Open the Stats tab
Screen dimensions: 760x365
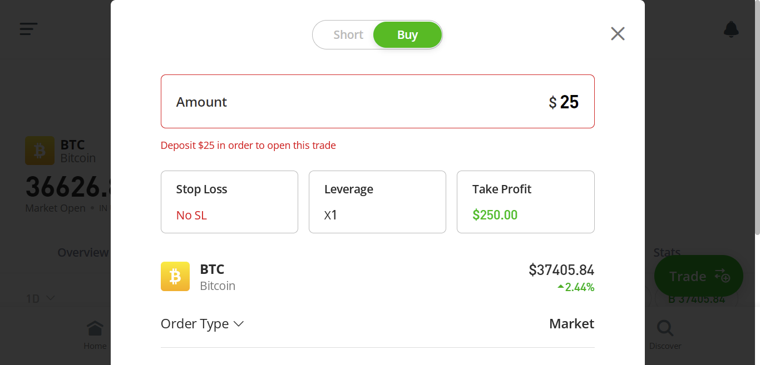pos(666,252)
